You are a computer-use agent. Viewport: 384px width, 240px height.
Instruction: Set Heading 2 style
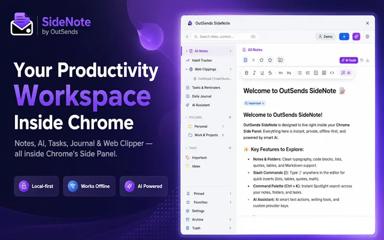(289, 73)
